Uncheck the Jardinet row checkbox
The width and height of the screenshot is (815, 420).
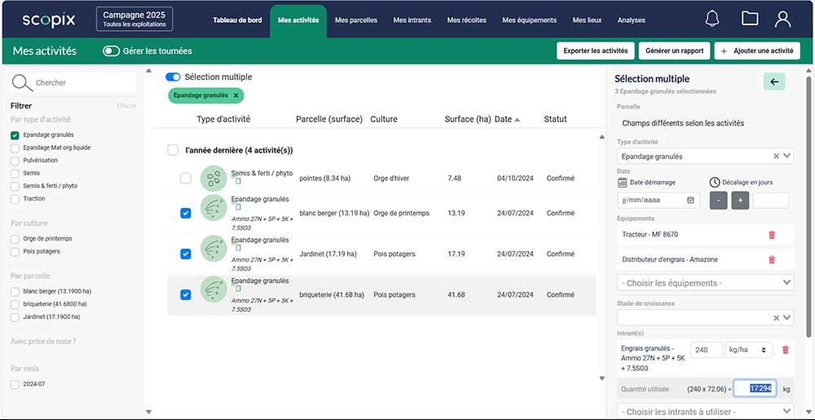(x=186, y=254)
